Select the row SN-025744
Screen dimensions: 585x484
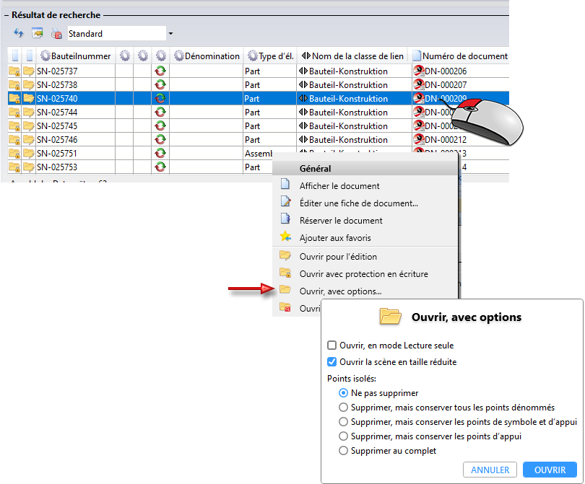(x=258, y=112)
